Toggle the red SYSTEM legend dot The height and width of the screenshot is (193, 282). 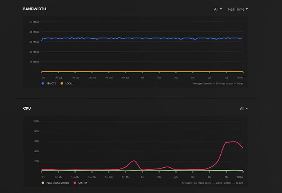pos(75,183)
